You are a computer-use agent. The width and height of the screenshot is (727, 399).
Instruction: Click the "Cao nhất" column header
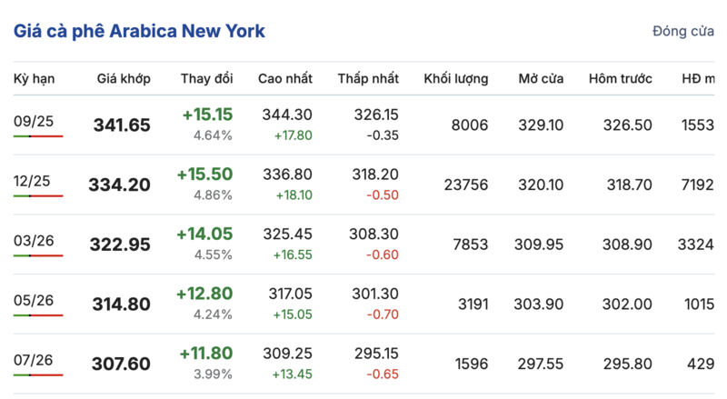(285, 79)
